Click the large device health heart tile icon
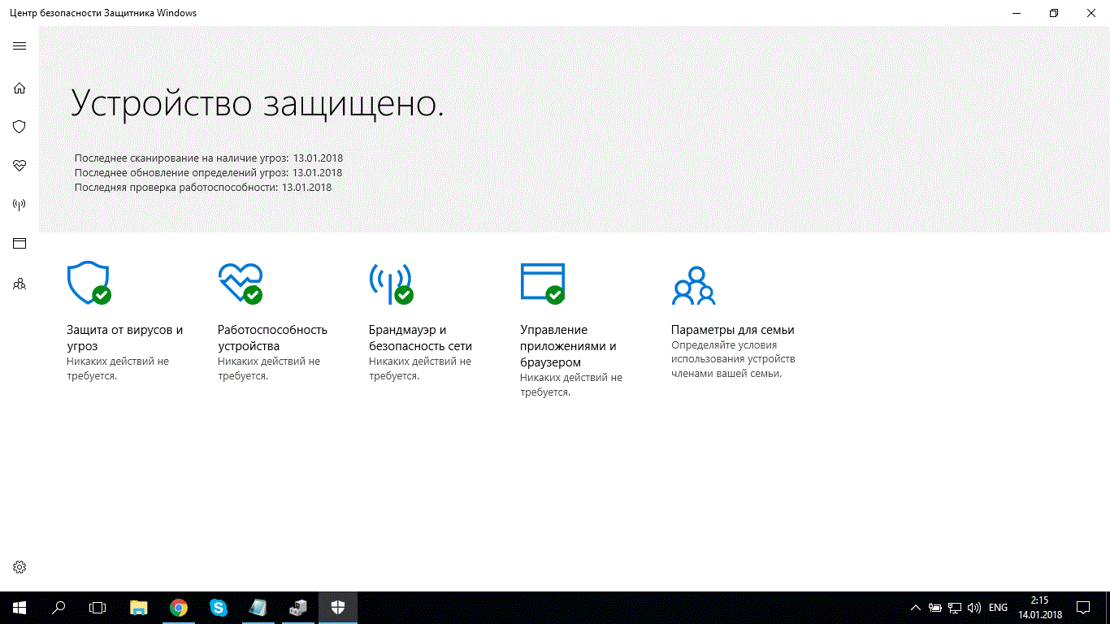Viewport: 1110px width, 624px height. (240, 283)
